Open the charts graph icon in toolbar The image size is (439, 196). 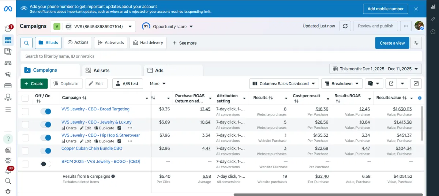[416, 84]
